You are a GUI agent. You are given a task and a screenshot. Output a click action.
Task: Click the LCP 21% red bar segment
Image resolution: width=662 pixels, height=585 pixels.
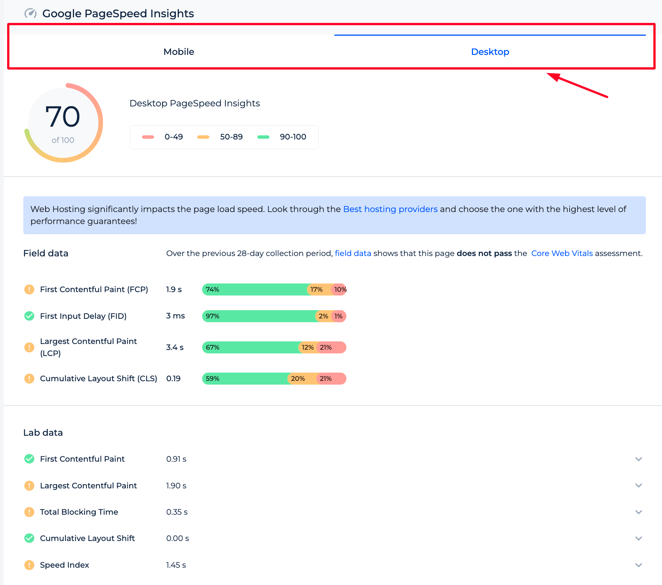click(x=331, y=347)
